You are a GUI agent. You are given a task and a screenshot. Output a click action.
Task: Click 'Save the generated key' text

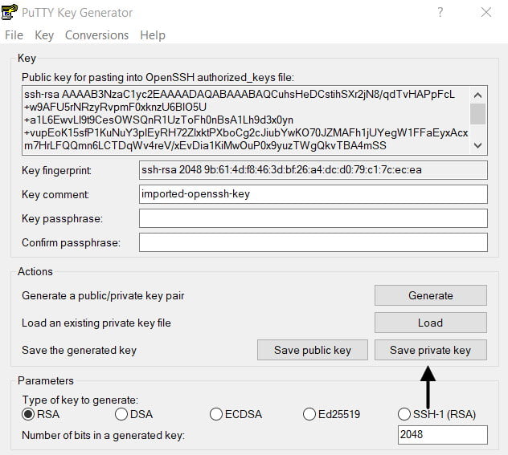click(79, 350)
